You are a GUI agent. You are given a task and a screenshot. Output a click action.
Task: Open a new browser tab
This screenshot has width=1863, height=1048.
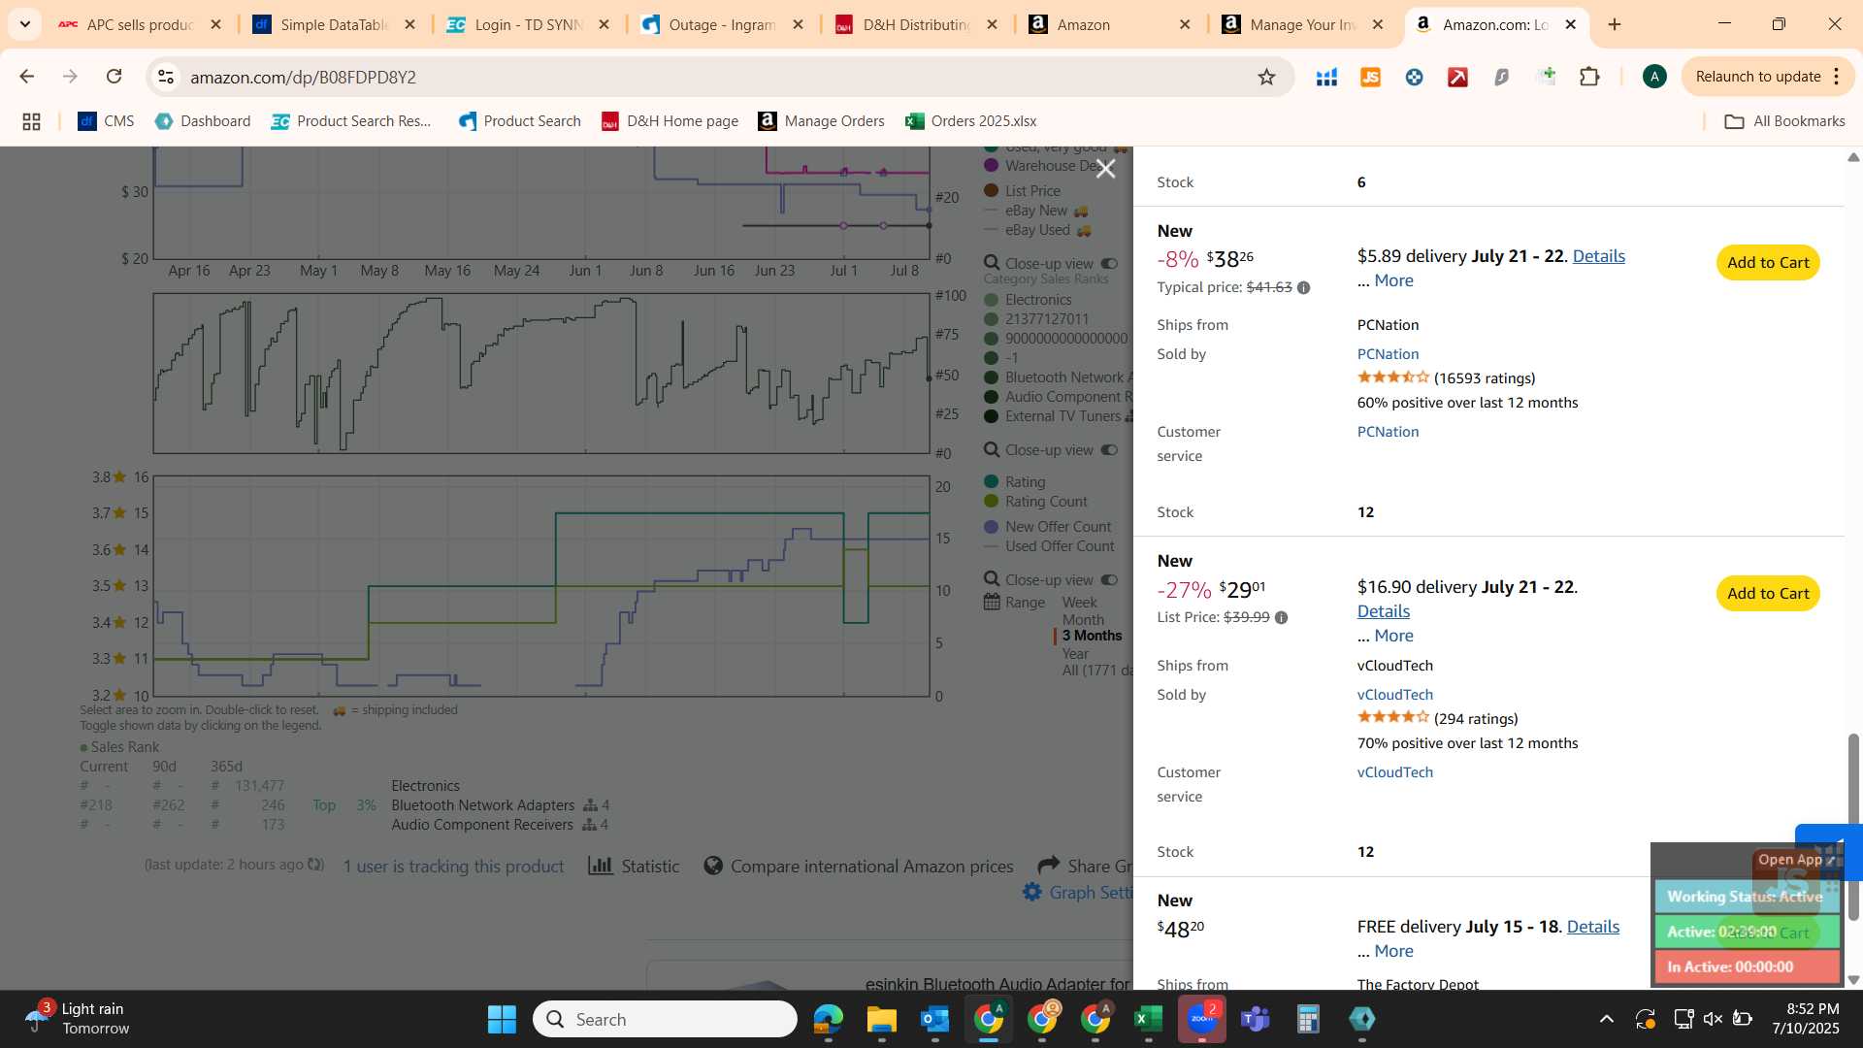click(1615, 24)
